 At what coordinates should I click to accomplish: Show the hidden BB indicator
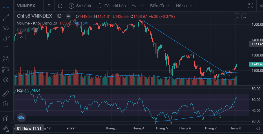(36, 30)
